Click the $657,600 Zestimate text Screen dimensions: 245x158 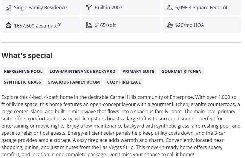click(37, 26)
